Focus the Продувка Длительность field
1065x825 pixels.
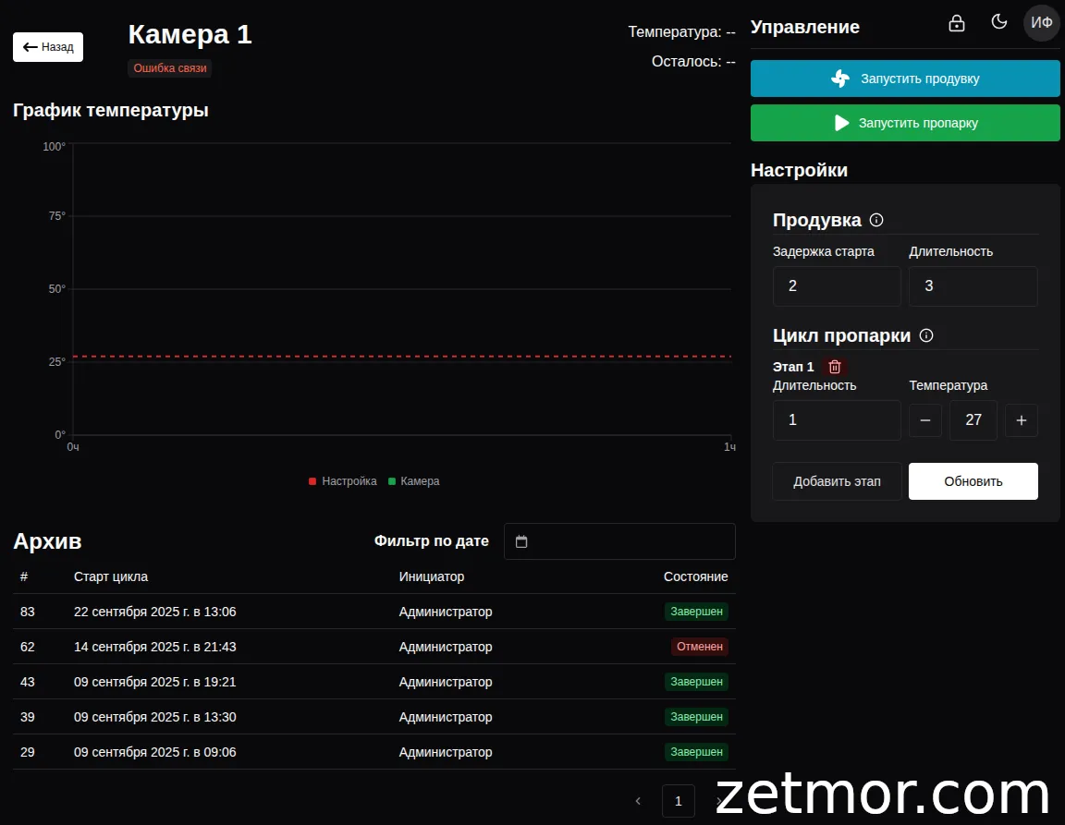pos(973,286)
